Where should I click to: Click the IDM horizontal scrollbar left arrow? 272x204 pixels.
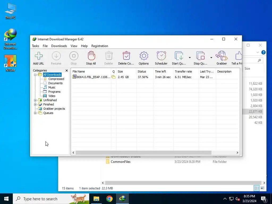coord(73,153)
